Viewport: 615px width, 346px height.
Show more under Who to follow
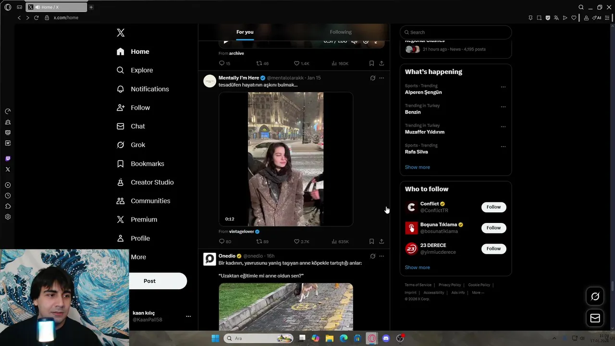(418, 267)
